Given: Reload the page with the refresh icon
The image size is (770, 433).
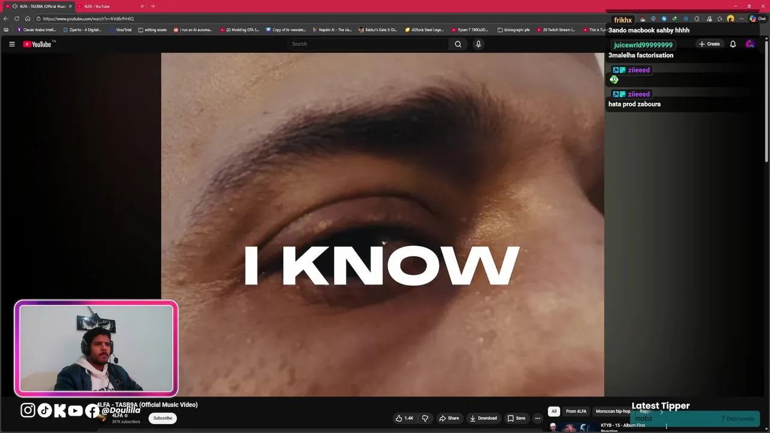Looking at the screenshot, I should point(17,19).
